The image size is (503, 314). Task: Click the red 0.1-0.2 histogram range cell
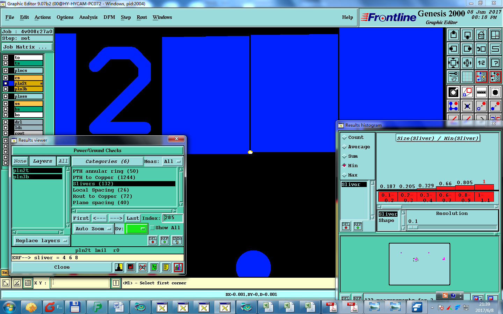pos(388,197)
